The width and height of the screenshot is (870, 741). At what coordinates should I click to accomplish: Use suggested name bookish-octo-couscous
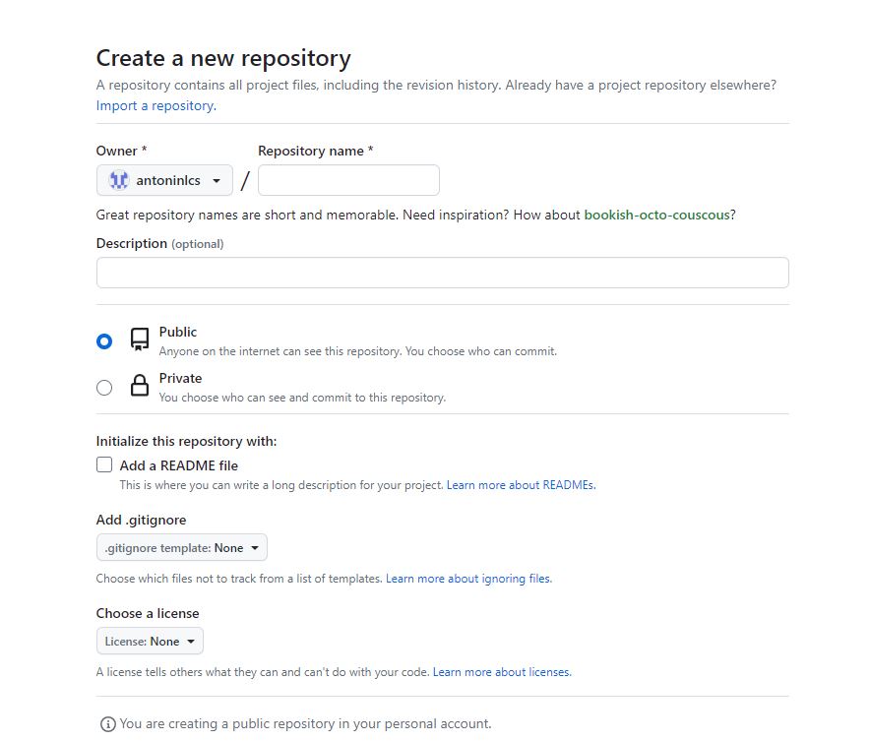coord(657,215)
